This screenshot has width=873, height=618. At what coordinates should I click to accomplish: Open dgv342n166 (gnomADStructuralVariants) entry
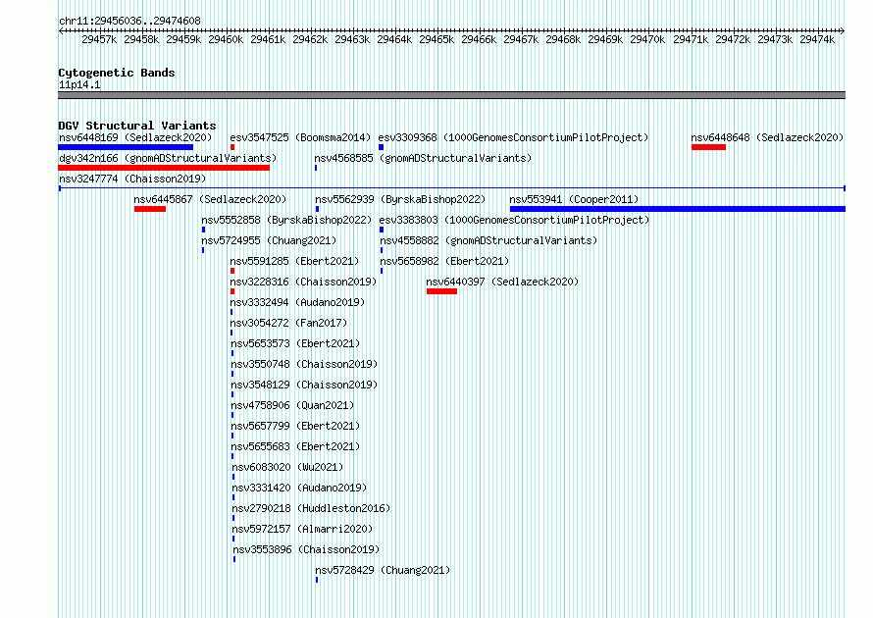[x=168, y=158]
